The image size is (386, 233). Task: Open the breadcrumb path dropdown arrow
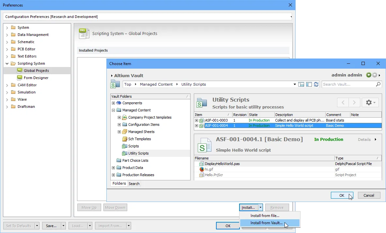[x=294, y=84]
